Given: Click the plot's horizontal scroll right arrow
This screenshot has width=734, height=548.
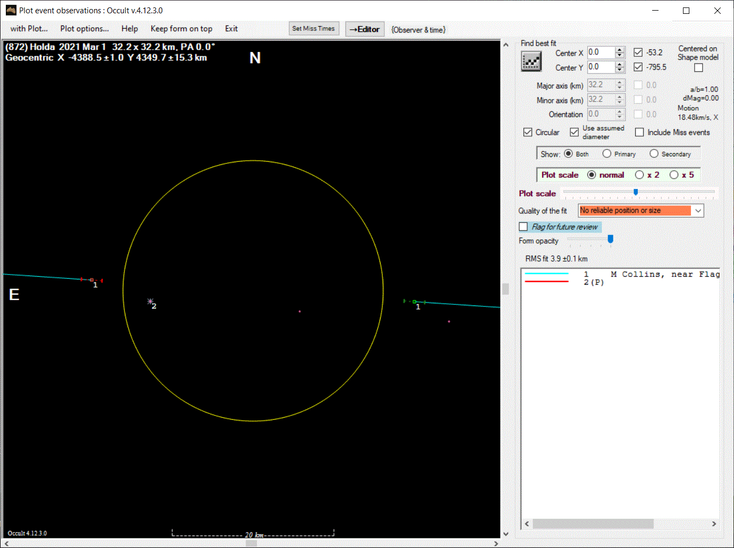Looking at the screenshot, I should click(x=496, y=543).
